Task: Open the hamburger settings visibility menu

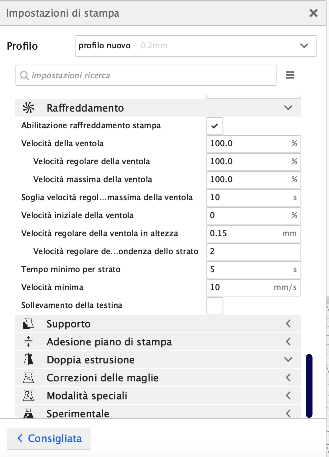Action: tap(290, 75)
